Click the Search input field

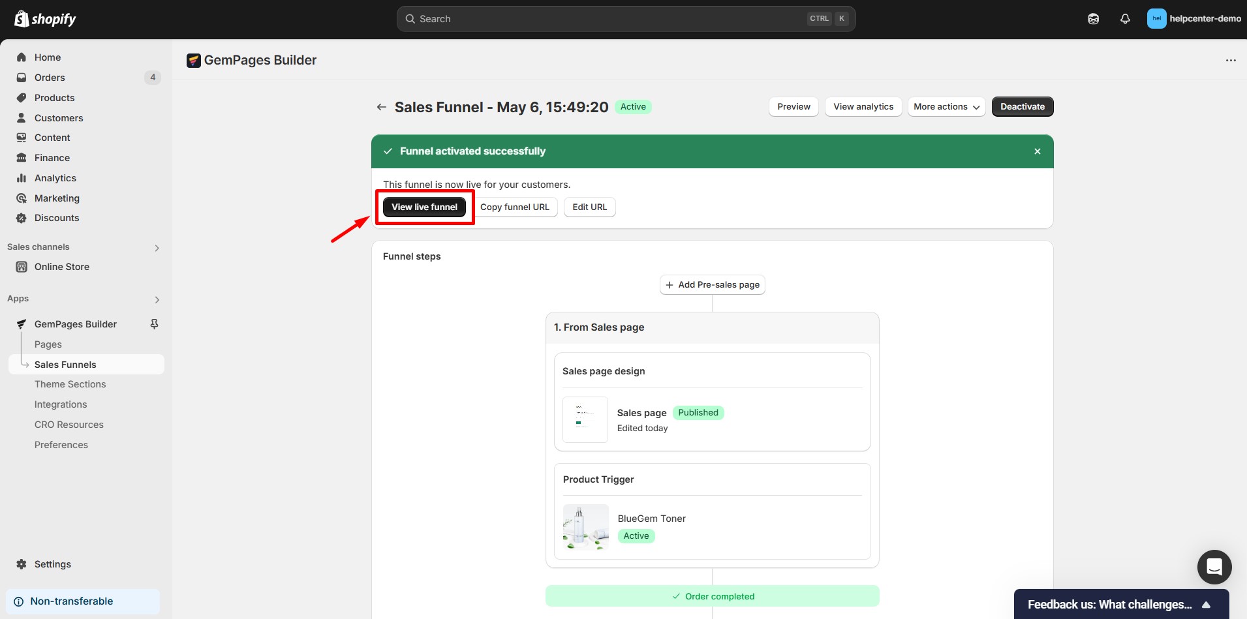(x=607, y=19)
